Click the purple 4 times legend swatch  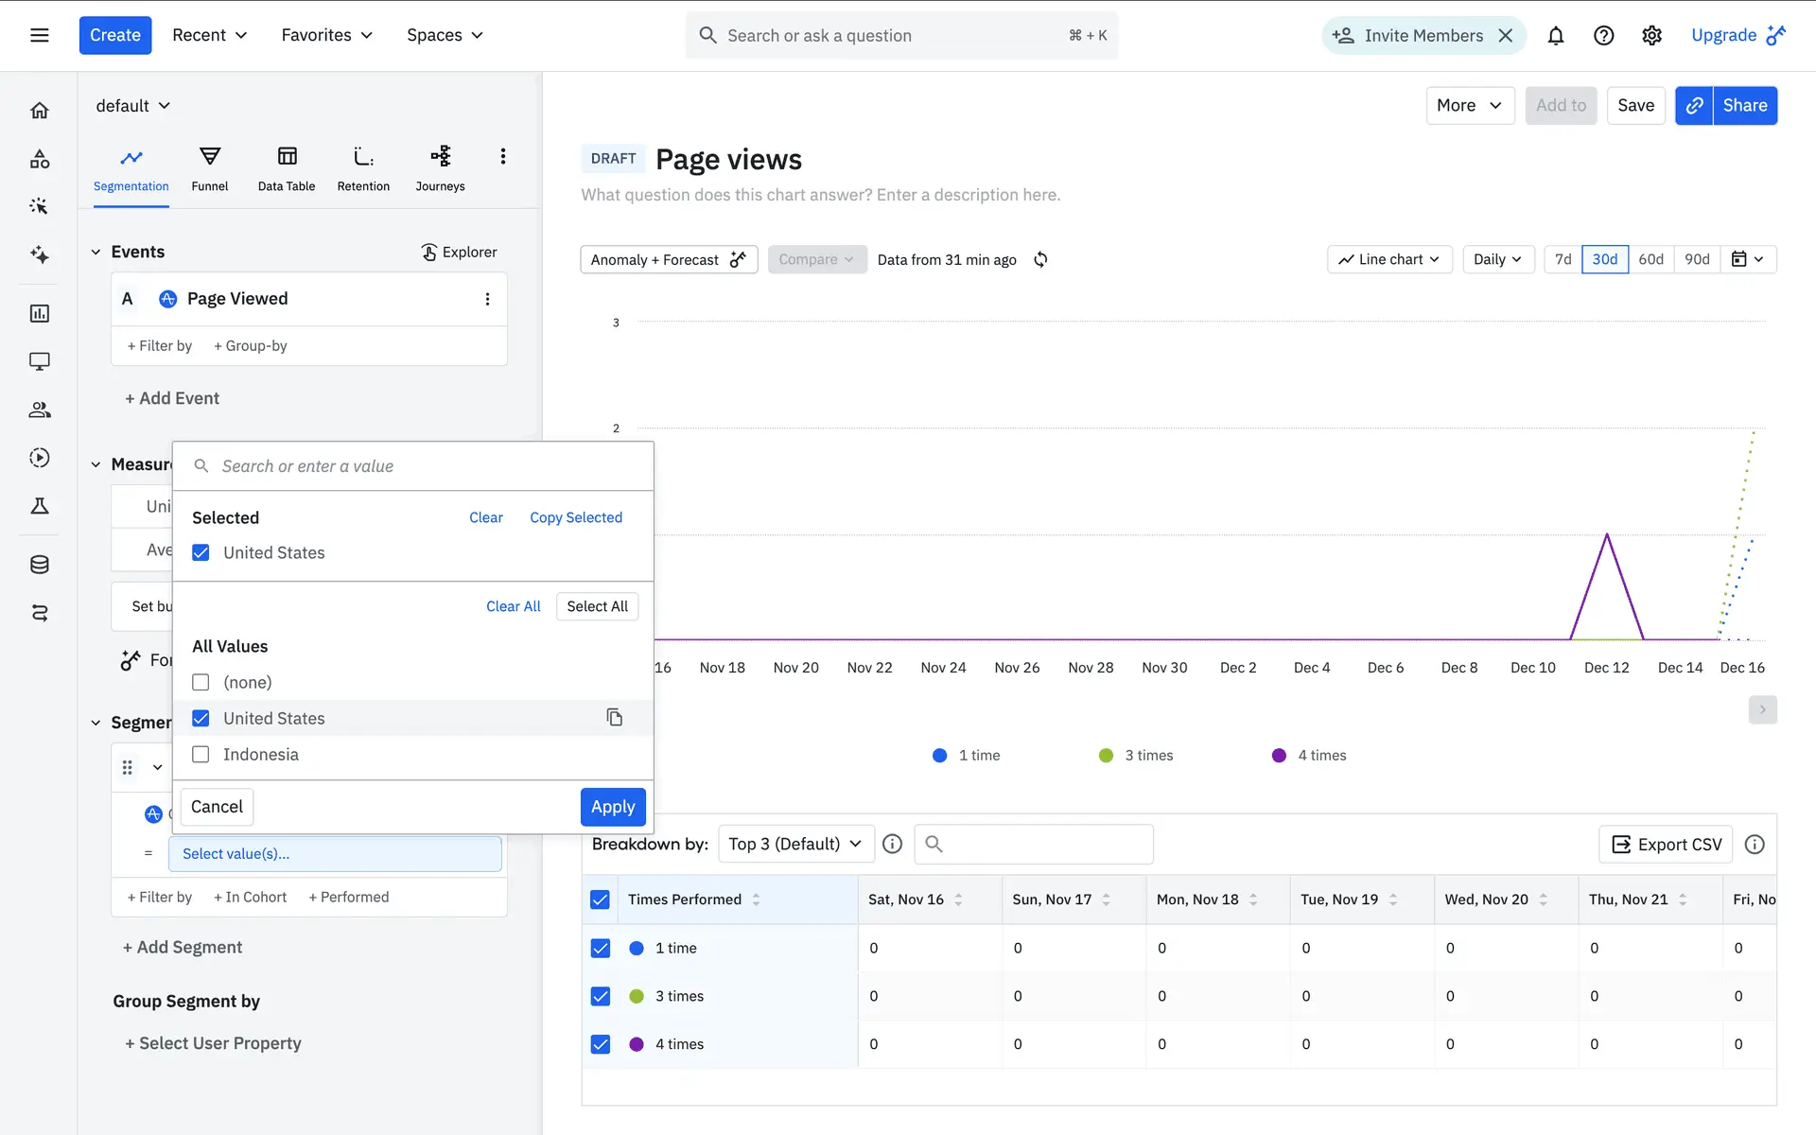point(1279,756)
